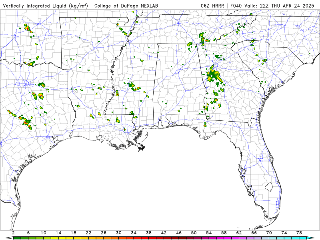Click the color bar label "50"
Viewport: 320px width, 240px height.
point(194,233)
